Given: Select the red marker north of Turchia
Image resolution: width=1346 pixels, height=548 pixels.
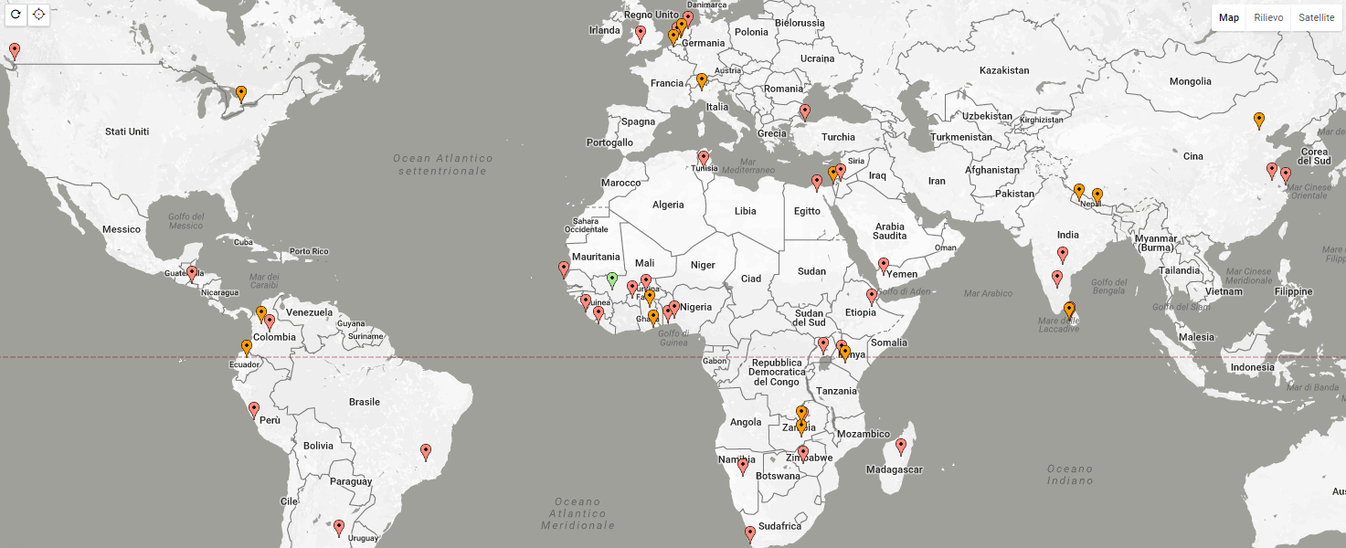Looking at the screenshot, I should (805, 112).
